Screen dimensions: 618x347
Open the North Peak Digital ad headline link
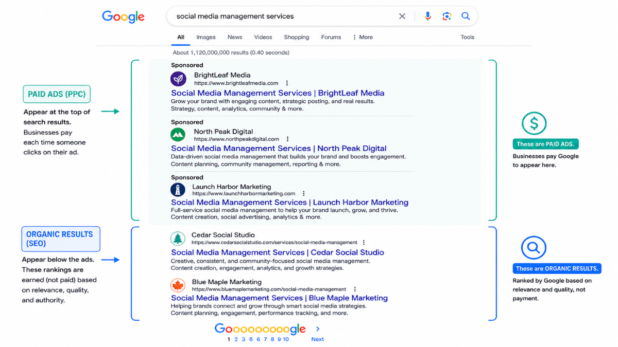[279, 149]
